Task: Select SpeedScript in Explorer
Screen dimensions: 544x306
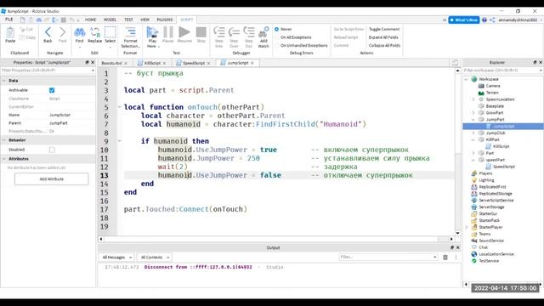Action: [504, 167]
